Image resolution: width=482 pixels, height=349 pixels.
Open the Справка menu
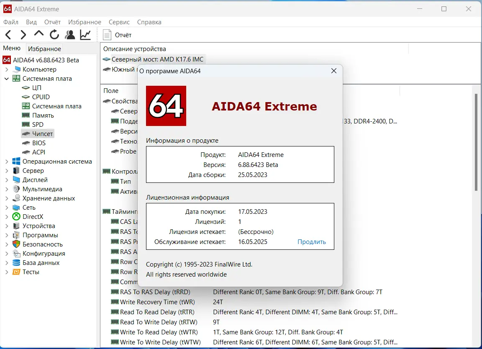(149, 22)
